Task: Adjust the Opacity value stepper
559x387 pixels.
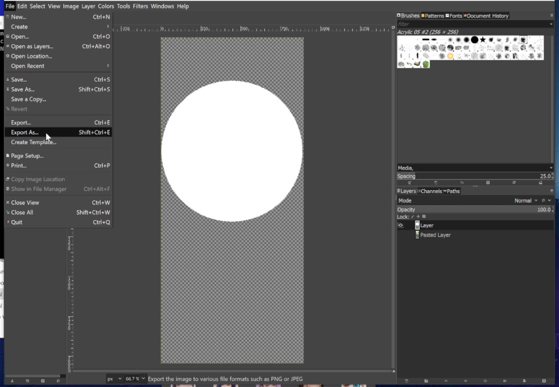Action: (552, 210)
